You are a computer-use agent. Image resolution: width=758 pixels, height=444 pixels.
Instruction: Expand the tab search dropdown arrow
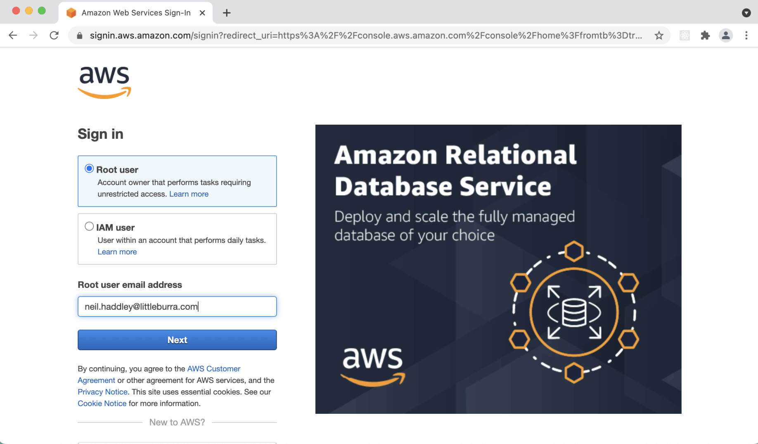[x=746, y=13]
